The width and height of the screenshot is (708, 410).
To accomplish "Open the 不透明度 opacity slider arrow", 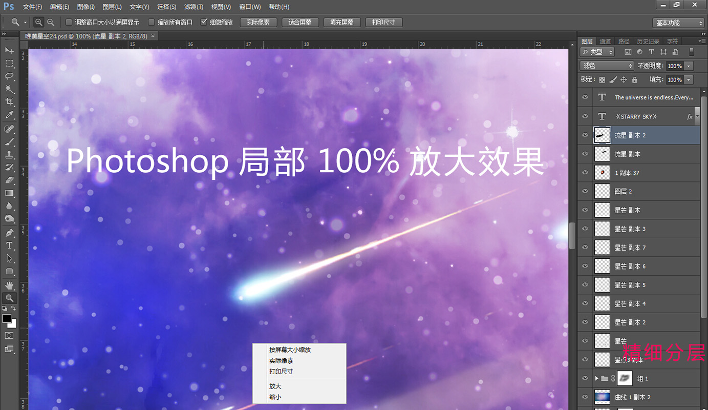I will [x=689, y=66].
